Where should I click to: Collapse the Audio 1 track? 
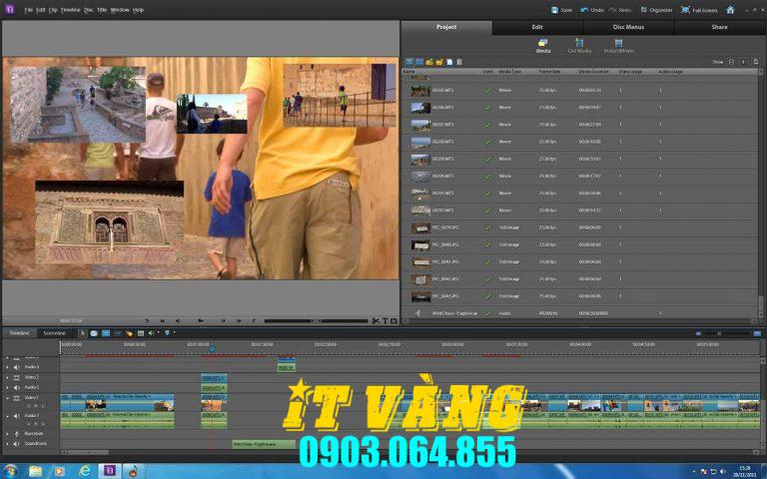click(7, 416)
